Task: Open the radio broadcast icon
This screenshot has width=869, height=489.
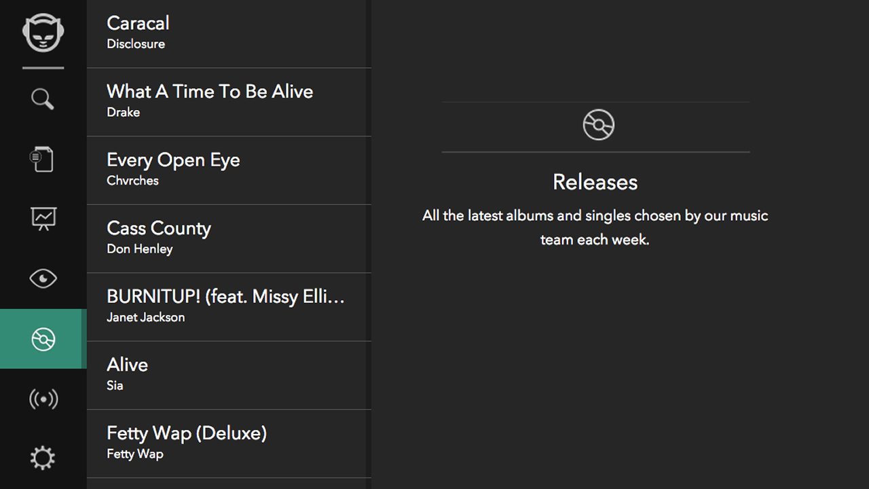Action: coord(43,399)
